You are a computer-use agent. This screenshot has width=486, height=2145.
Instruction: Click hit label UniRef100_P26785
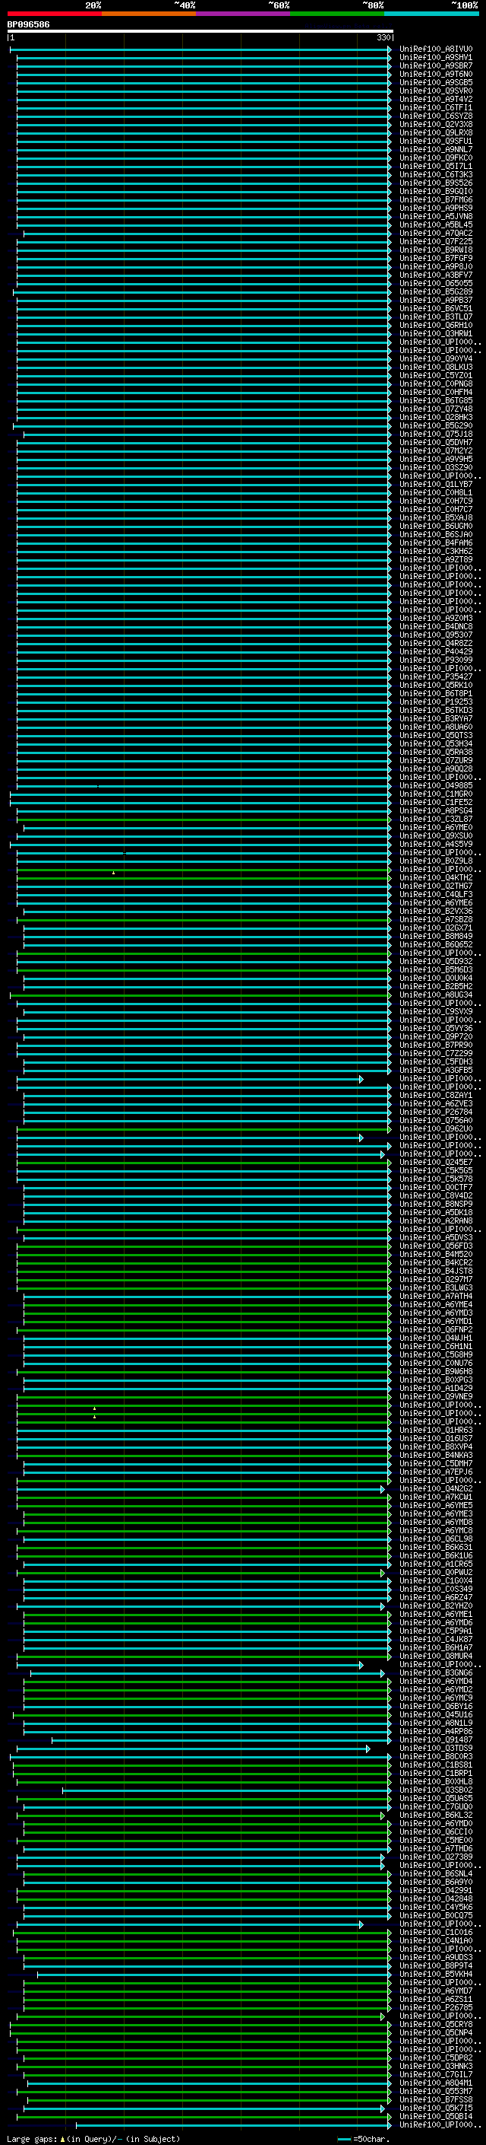(x=436, y=2007)
